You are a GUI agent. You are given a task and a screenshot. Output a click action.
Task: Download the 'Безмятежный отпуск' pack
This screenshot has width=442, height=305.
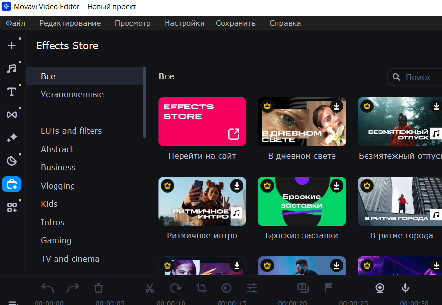[436, 106]
